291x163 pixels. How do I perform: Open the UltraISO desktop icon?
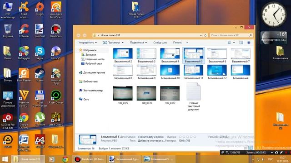56,53
